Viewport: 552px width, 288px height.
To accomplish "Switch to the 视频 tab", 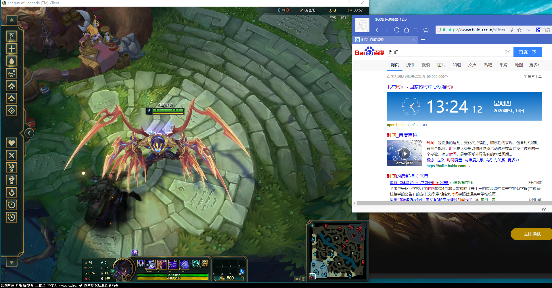I will click(425, 65).
